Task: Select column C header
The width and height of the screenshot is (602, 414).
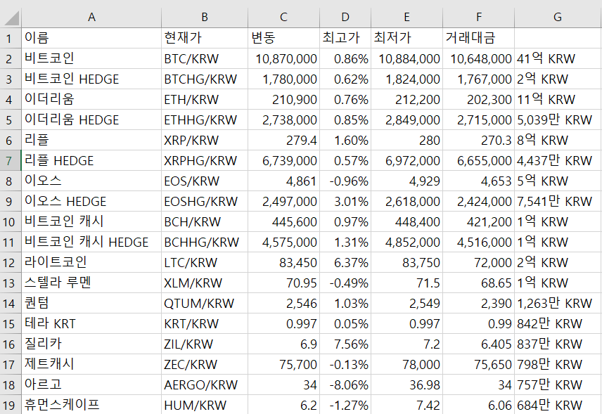Action: [283, 18]
